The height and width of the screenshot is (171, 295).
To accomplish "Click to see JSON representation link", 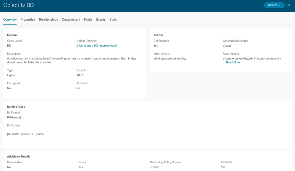I will pos(97,46).
